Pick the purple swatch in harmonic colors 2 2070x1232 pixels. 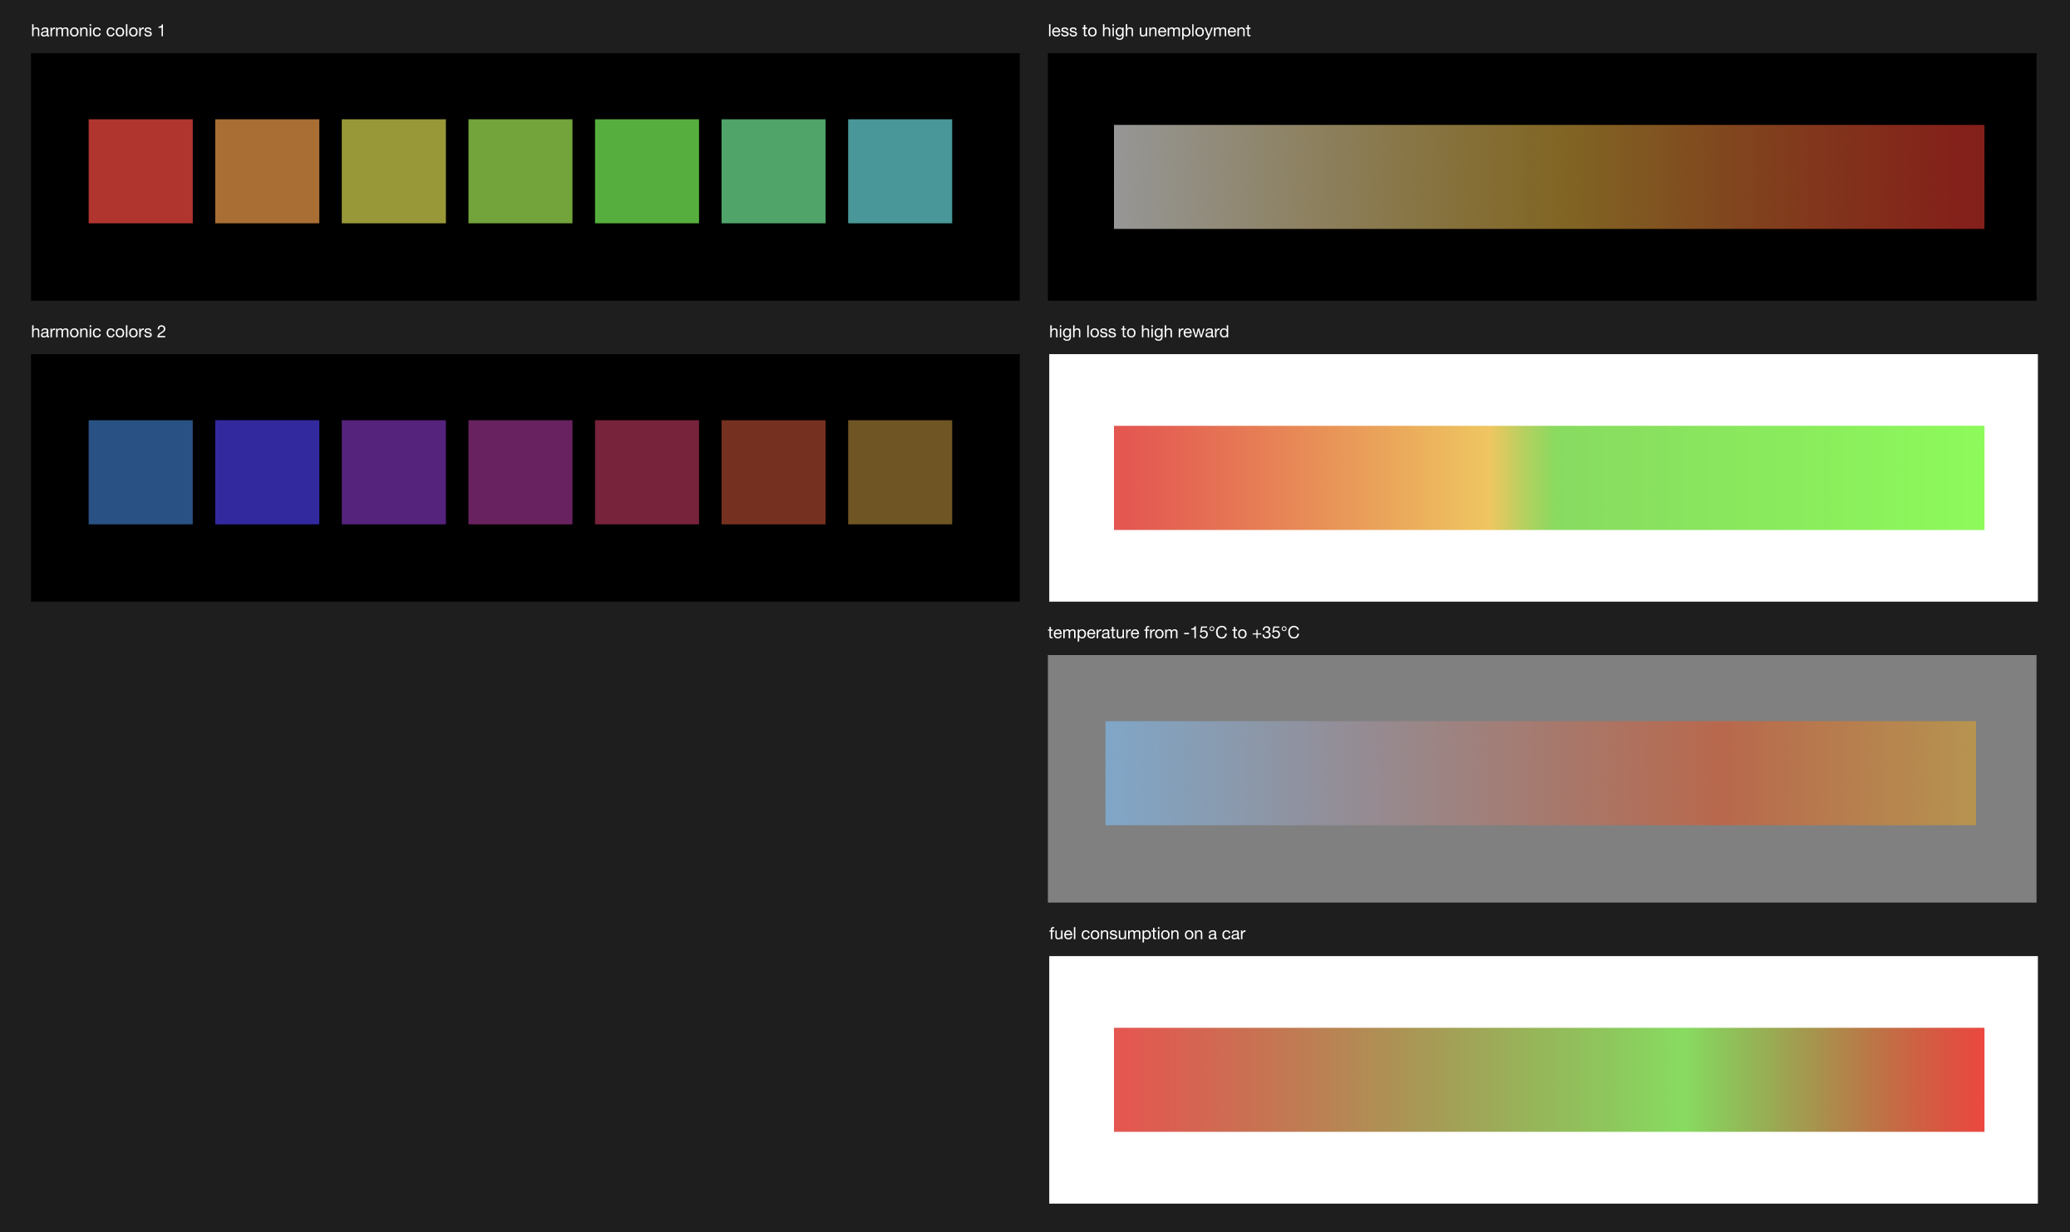click(x=393, y=472)
